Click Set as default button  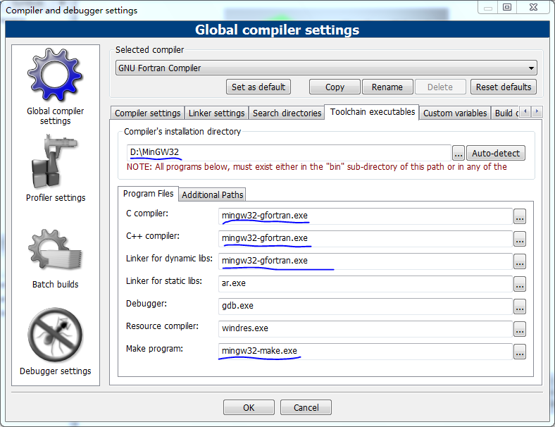pos(258,87)
